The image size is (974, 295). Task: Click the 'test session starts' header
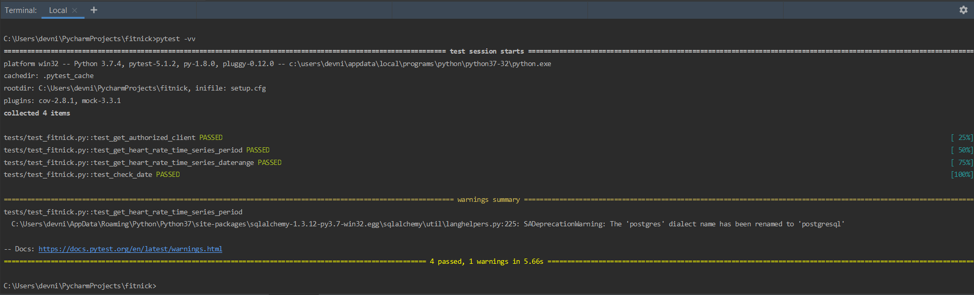click(x=487, y=51)
